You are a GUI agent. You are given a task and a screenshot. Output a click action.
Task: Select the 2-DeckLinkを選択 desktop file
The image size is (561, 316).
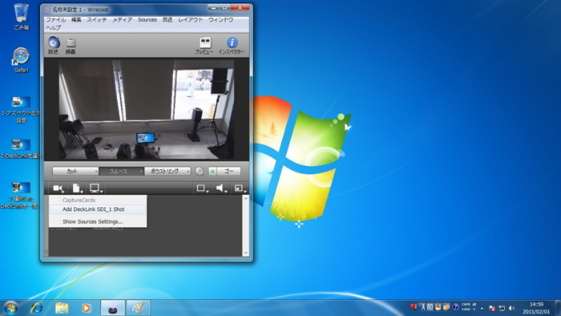[x=21, y=149]
